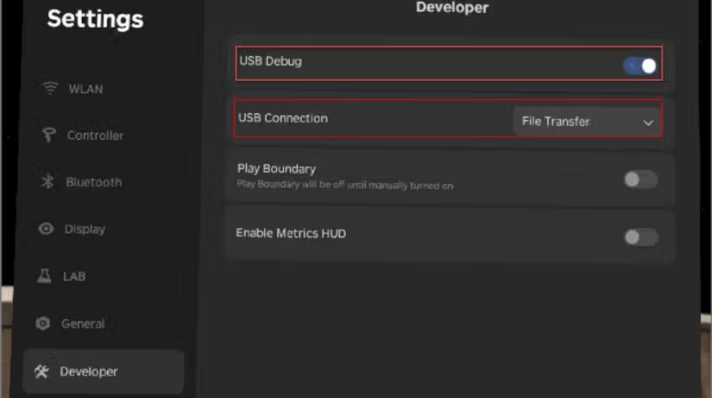Select the Display menu label
This screenshot has height=398, width=712.
click(x=85, y=229)
